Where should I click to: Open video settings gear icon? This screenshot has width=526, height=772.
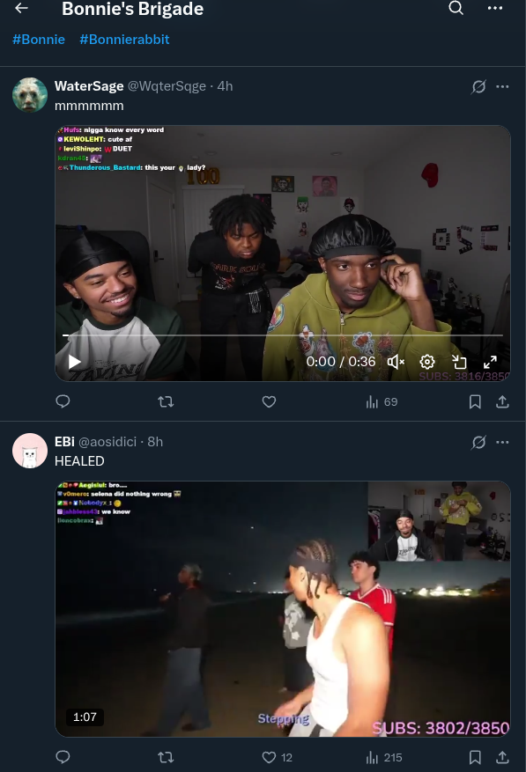[x=427, y=363]
